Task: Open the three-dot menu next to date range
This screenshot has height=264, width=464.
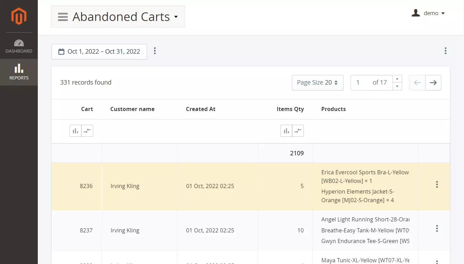Action: (155, 51)
